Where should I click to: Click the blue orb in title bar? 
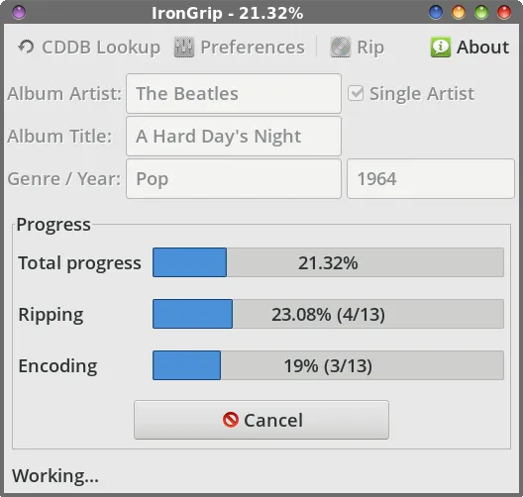(x=436, y=13)
